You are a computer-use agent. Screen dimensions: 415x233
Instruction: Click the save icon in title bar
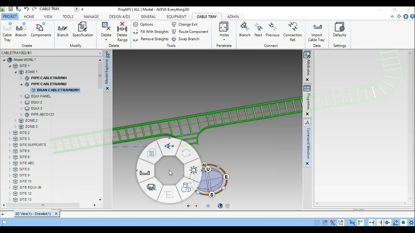[x=11, y=9]
